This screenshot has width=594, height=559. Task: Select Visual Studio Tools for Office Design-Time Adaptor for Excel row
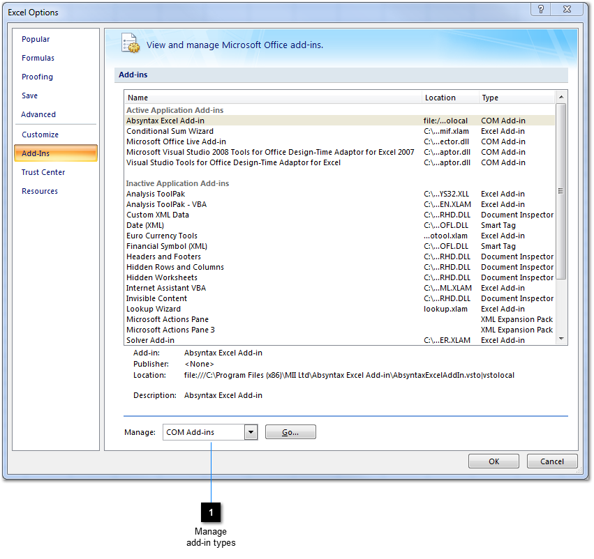click(340, 162)
